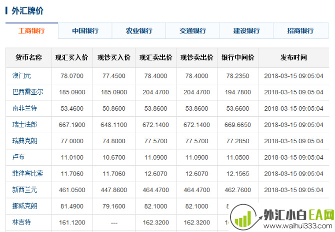Select the 78.0700 value for 澳门元
Screen dimensions: 335x232
tap(72, 76)
